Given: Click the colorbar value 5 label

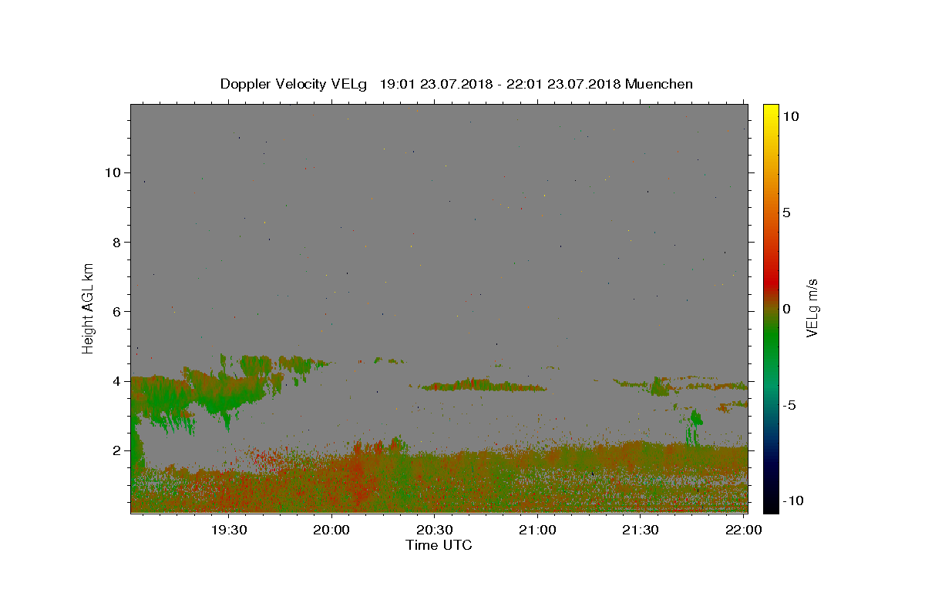Looking at the screenshot, I should 786,213.
